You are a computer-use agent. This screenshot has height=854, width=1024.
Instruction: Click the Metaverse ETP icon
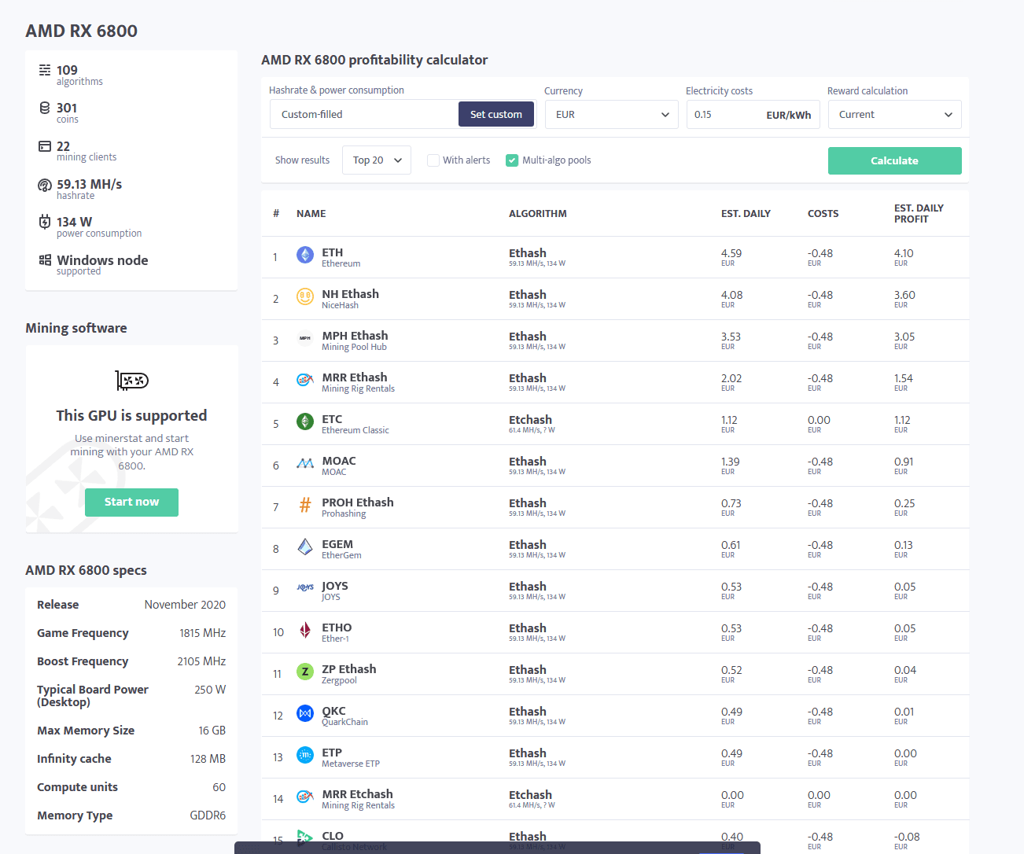point(305,755)
